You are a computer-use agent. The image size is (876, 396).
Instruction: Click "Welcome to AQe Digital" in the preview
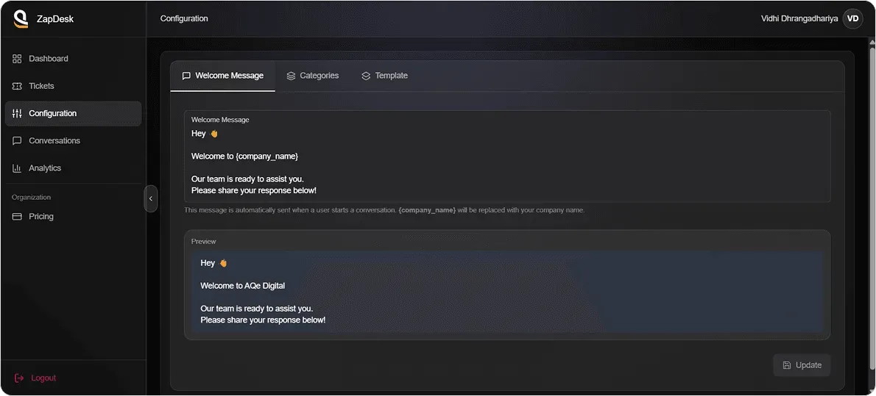pos(242,286)
